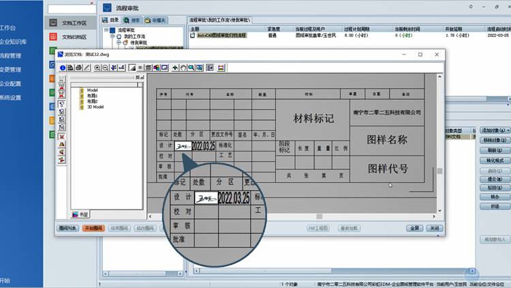Collapse the 我的工作流 tree node
This screenshot has width=511, height=288.
[x=113, y=37]
